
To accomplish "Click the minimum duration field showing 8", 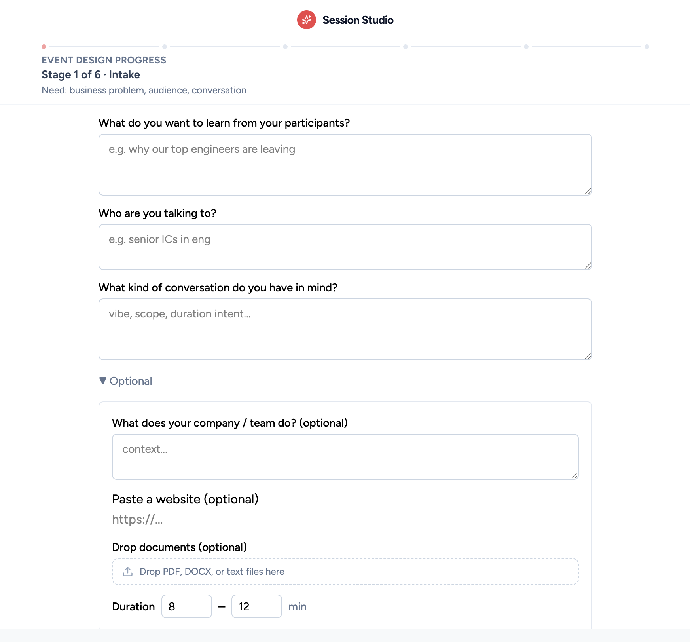I will tap(187, 606).
